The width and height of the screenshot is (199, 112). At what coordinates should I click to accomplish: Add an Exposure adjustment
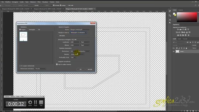click(186, 30)
